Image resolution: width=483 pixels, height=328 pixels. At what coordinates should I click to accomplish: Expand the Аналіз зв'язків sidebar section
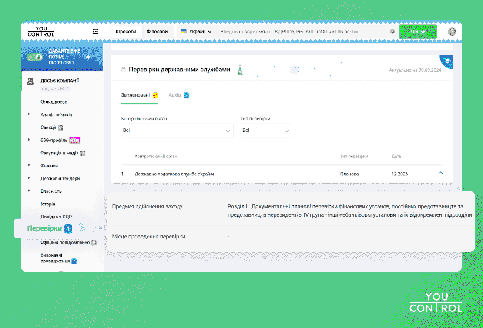tap(29, 114)
